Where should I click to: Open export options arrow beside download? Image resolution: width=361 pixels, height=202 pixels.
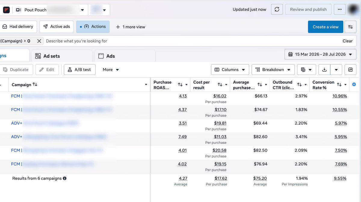pos(336,70)
